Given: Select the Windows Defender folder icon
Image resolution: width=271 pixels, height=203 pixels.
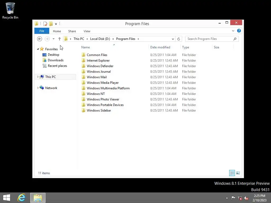Looking at the screenshot, I should (x=83, y=66).
